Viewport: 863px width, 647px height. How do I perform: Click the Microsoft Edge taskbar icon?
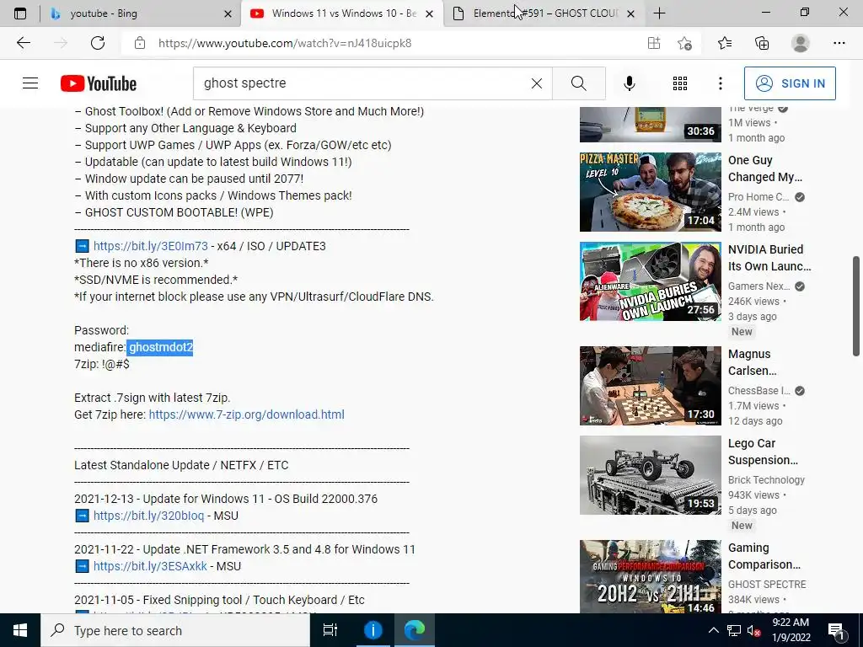point(415,630)
